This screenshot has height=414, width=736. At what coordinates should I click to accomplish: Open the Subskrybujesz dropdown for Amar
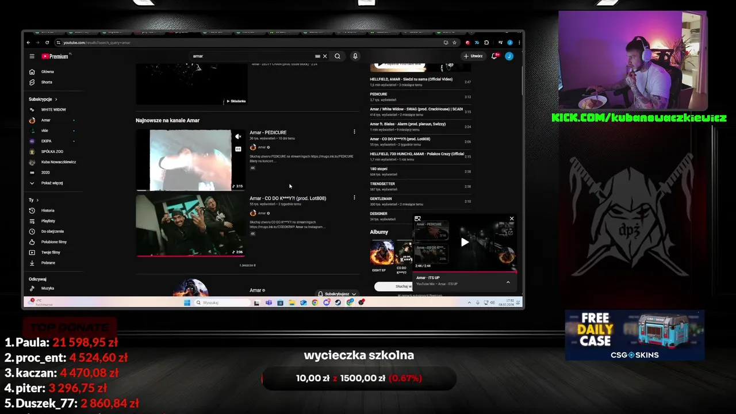pyautogui.click(x=338, y=294)
